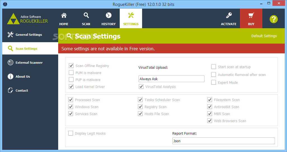
Task: Click Default Settings link
Action: pos(264,36)
